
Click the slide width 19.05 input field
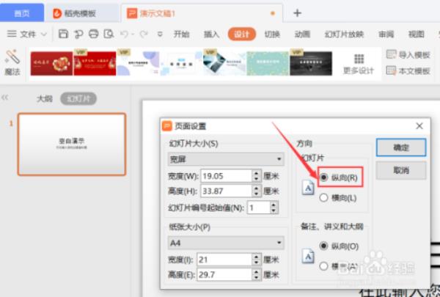(x=227, y=175)
